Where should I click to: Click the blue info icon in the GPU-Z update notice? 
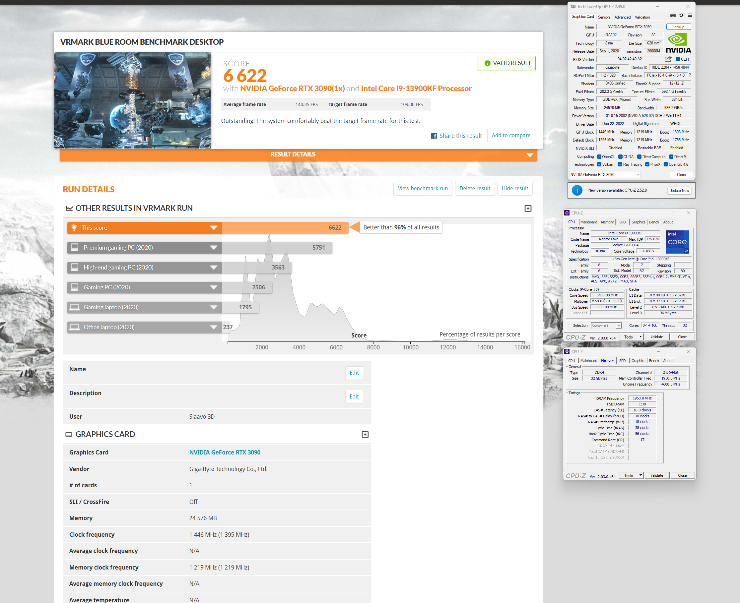(577, 190)
